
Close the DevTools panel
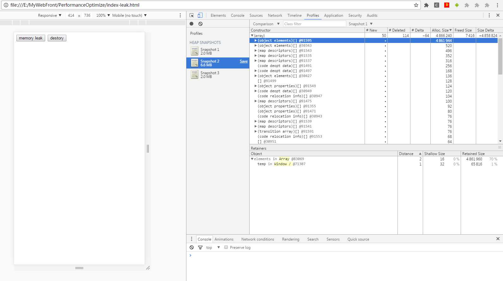click(x=498, y=15)
